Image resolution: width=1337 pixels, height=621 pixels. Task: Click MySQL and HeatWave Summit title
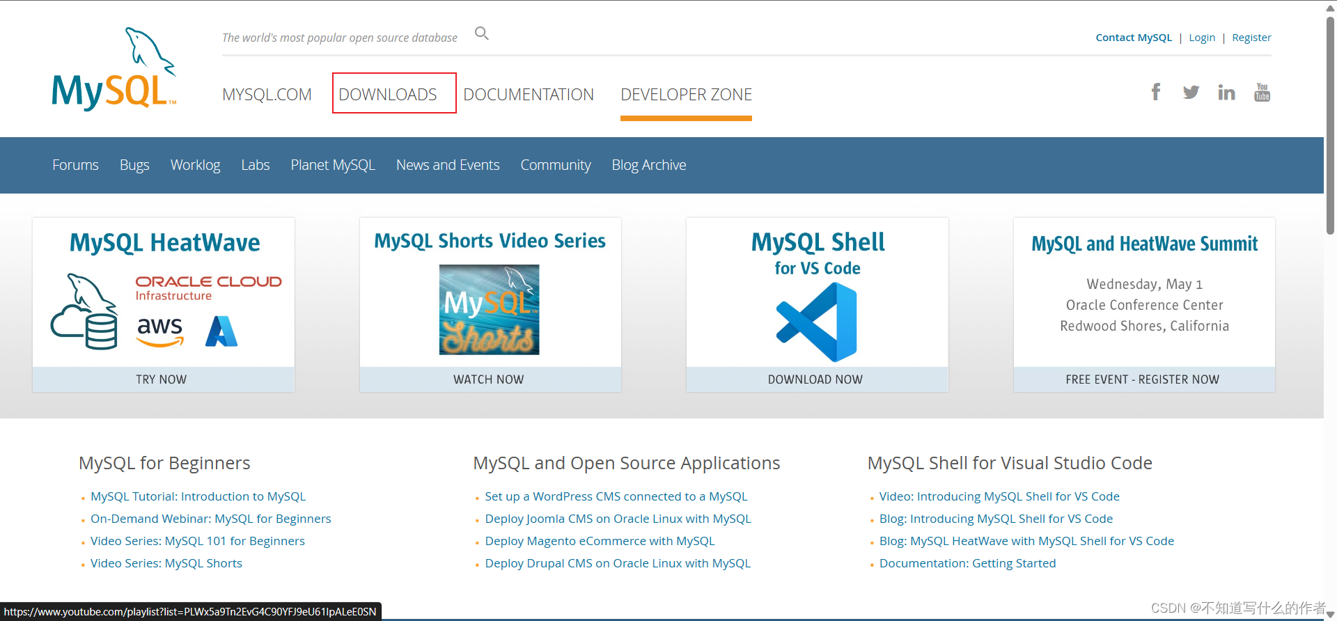click(1144, 244)
